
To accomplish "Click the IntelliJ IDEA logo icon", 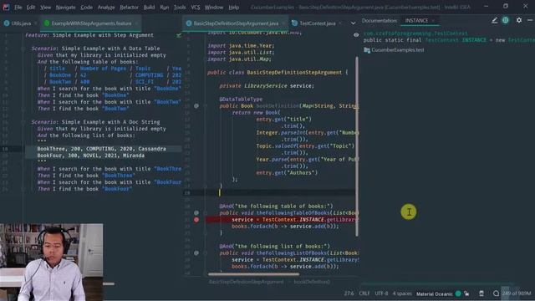I will click(6, 8).
